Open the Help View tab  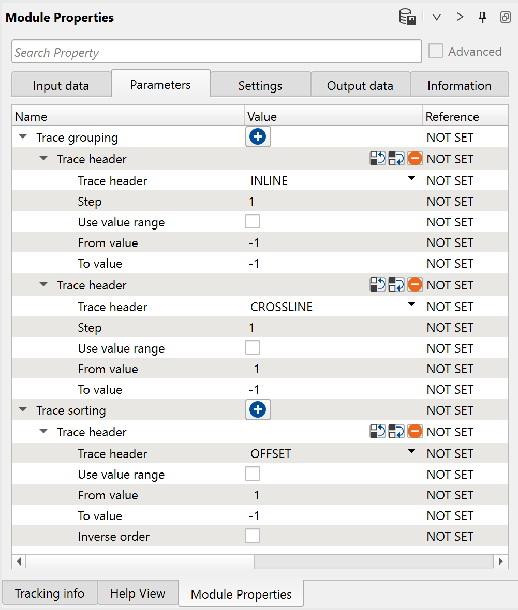point(138,593)
